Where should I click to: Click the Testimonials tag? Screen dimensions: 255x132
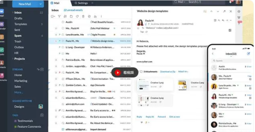click(x=25, y=121)
